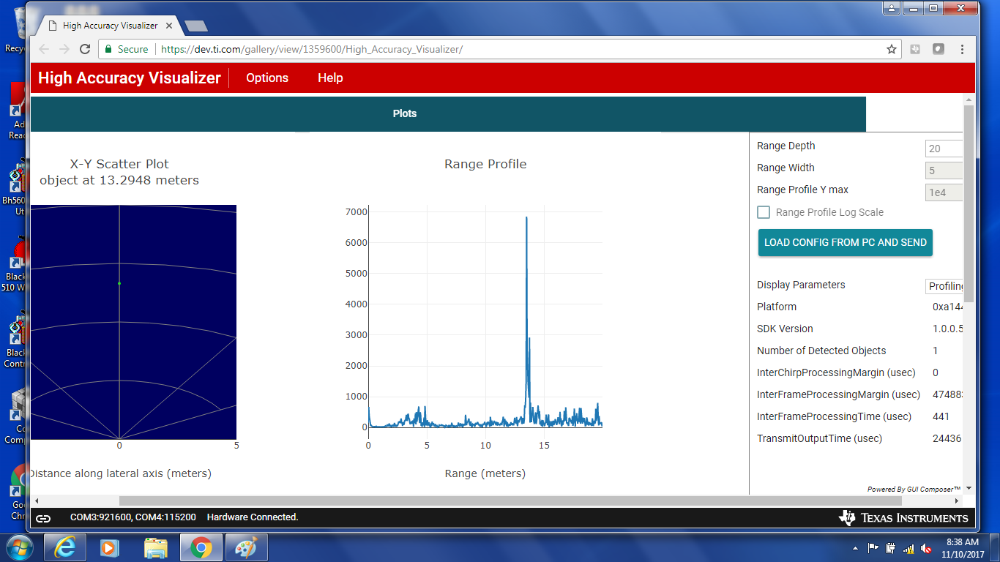Click the Range Depth input field
The width and height of the screenshot is (1000, 562).
point(944,149)
